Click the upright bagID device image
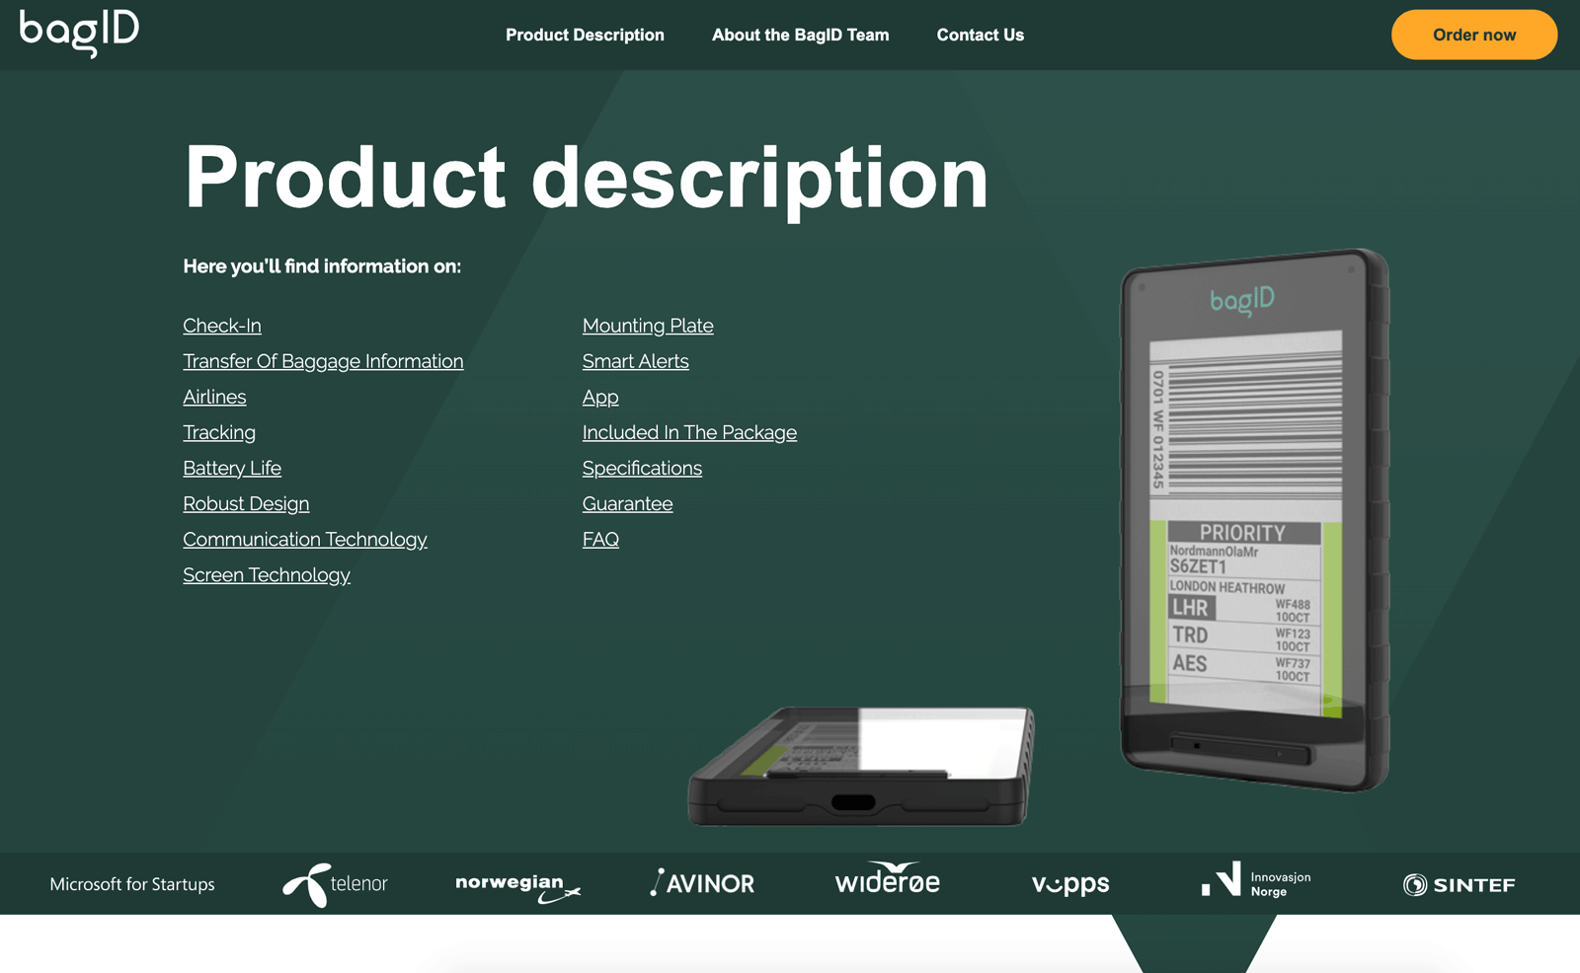1580x973 pixels. tap(1255, 520)
